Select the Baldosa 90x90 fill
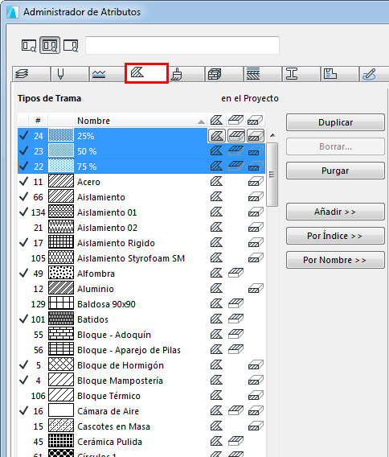 141,304
